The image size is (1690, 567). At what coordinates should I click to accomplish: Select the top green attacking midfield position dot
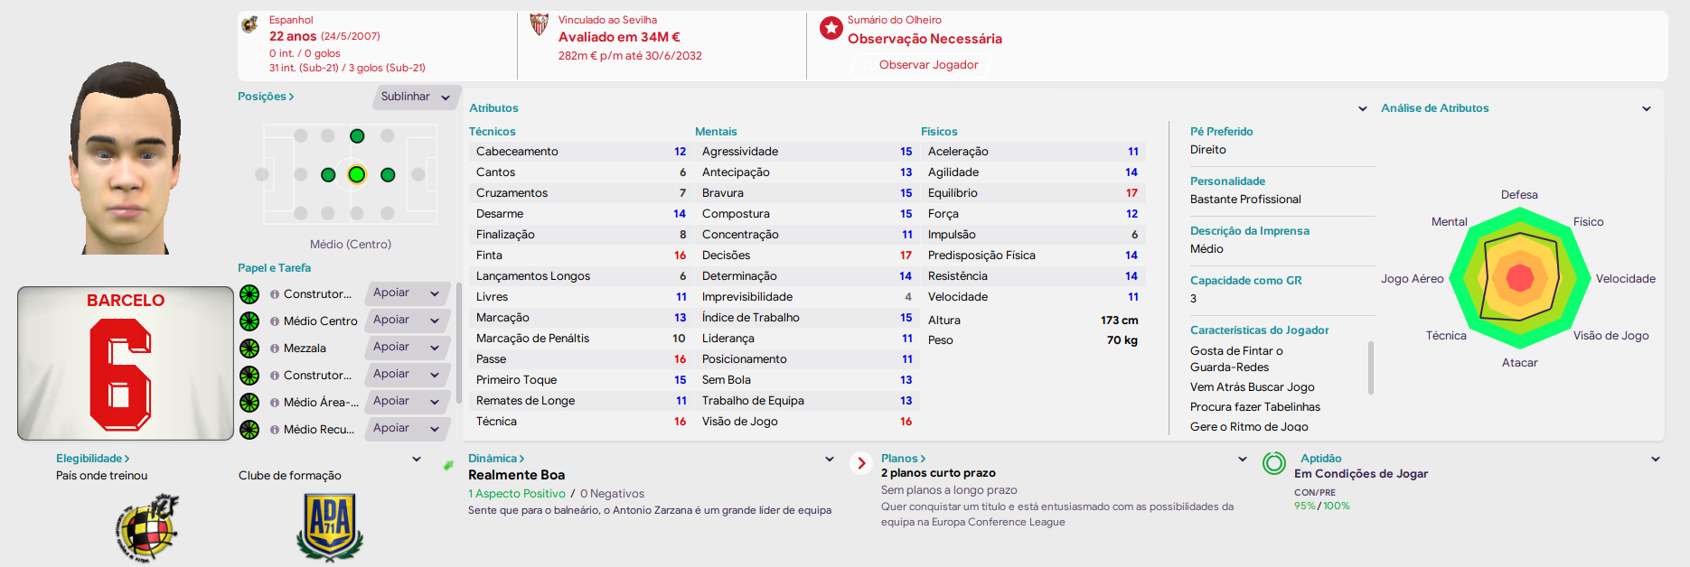tap(357, 136)
